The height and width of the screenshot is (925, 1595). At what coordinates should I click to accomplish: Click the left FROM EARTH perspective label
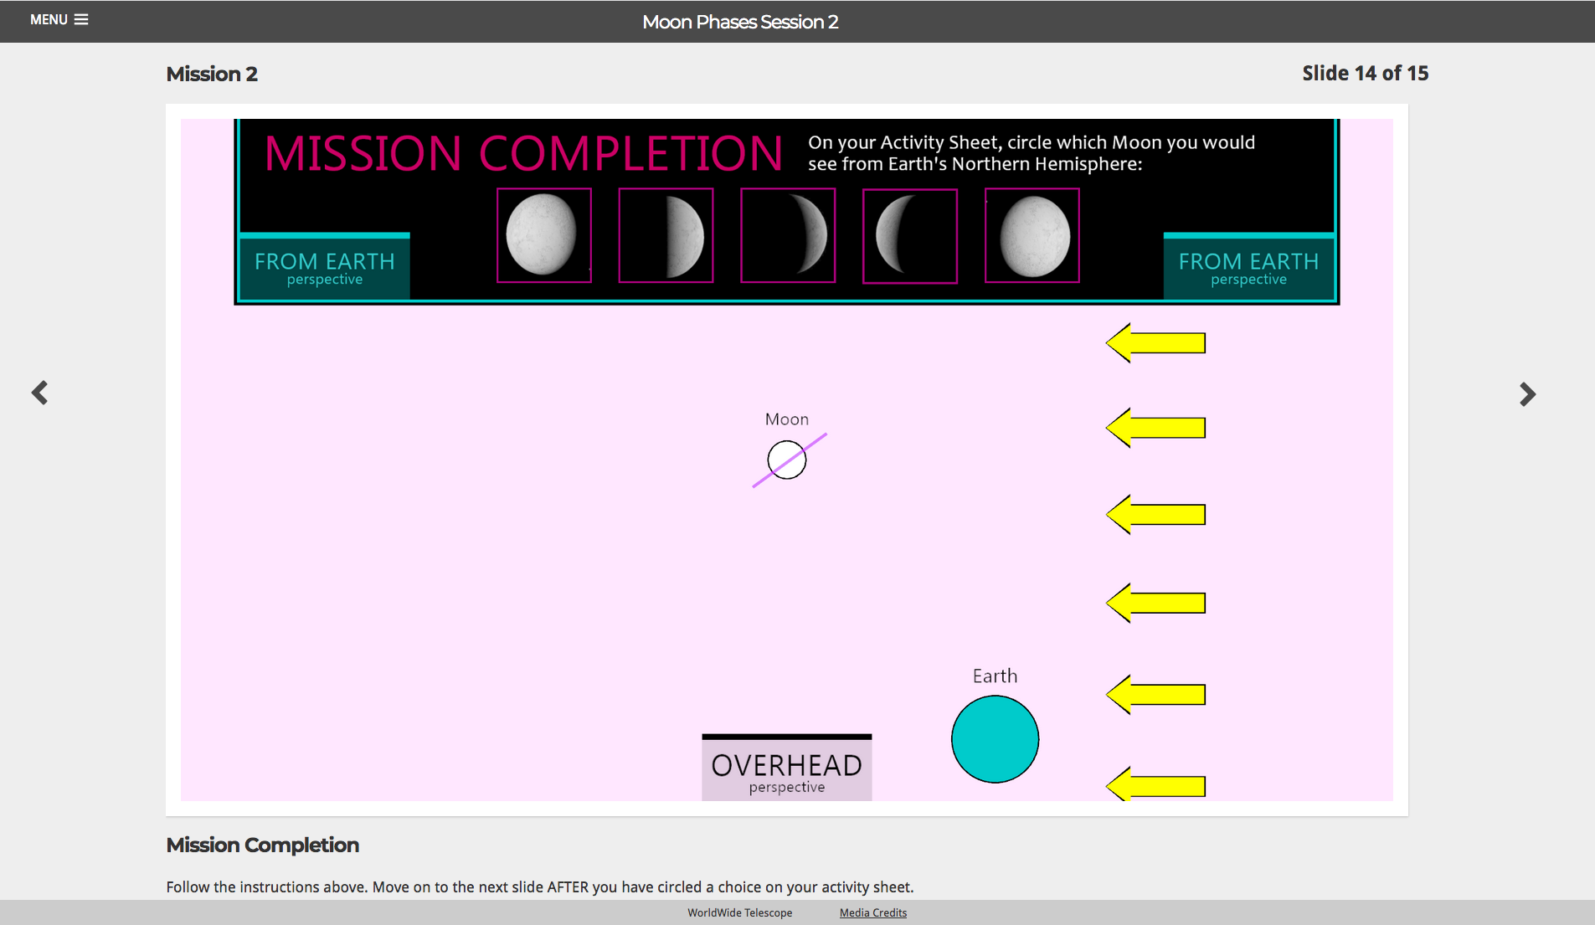(324, 268)
